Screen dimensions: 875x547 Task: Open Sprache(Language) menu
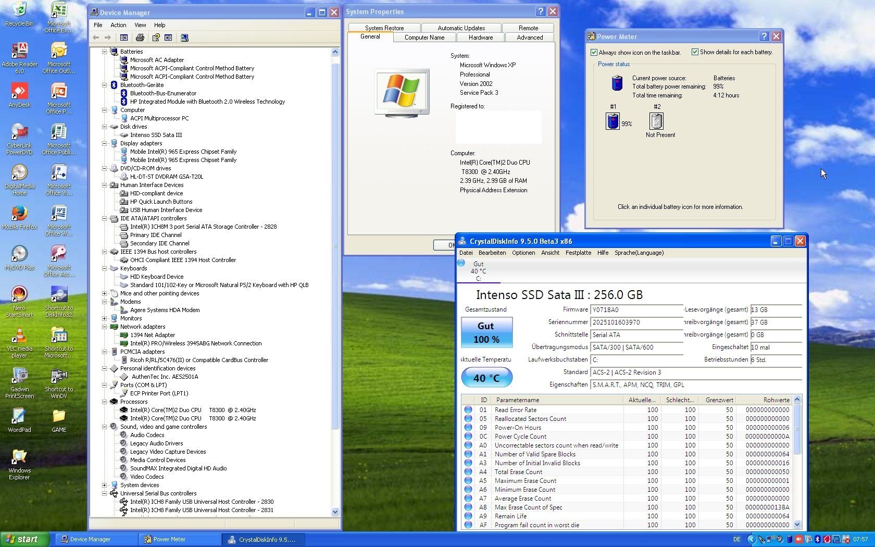(x=639, y=253)
